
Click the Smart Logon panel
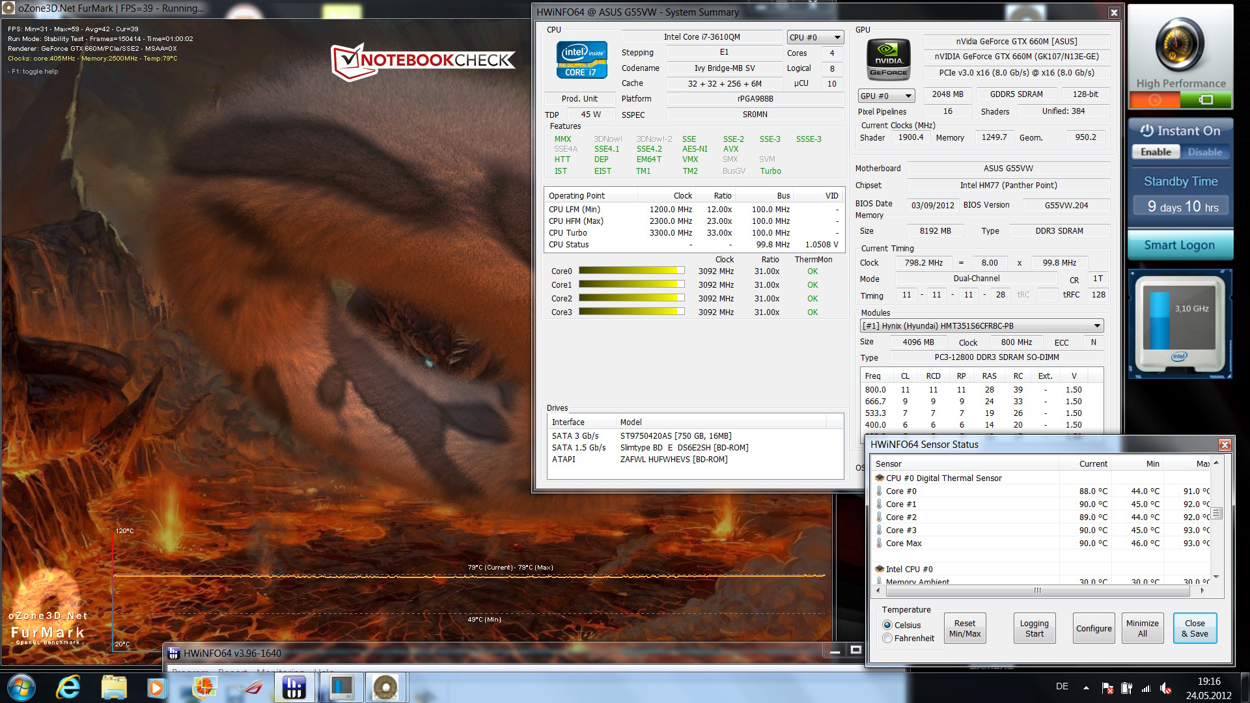1180,245
